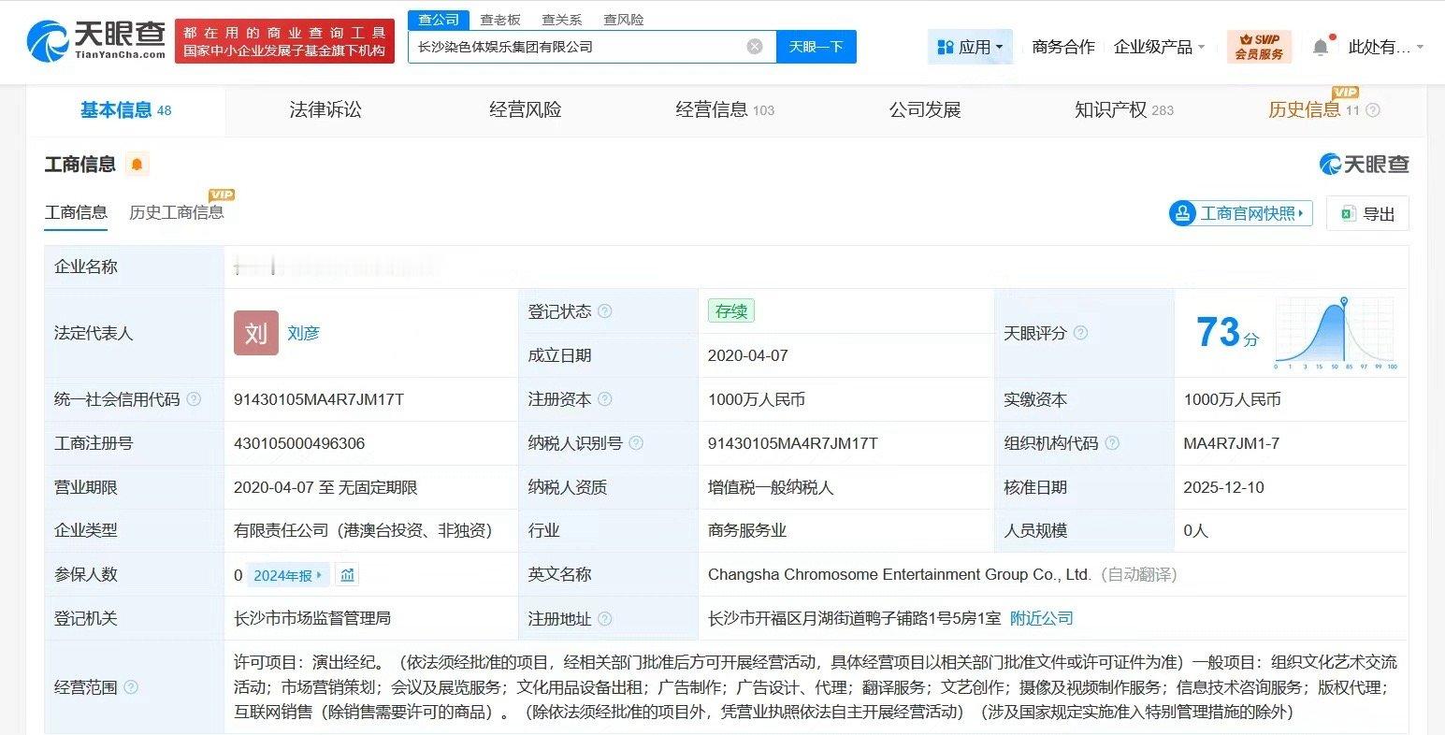1445x735 pixels.
Task: Click help icon beside 统一社会信用代码
Action: 194,399
